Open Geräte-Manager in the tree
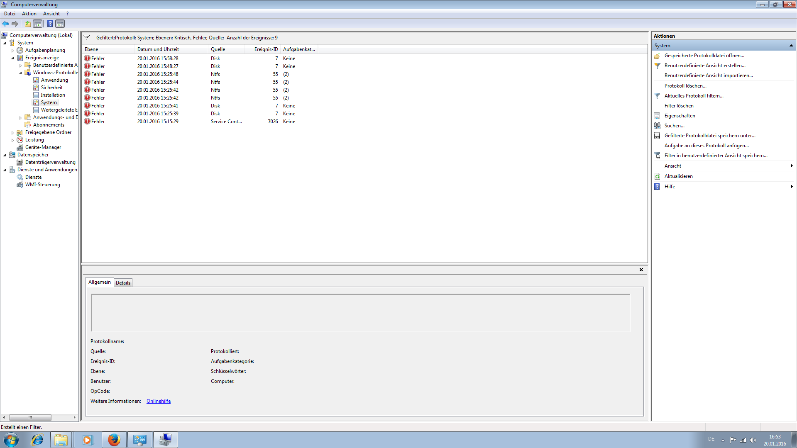The height and width of the screenshot is (448, 797). tap(43, 147)
